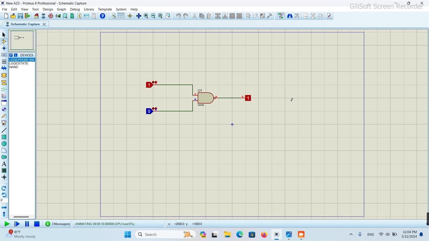Toggle wire autorouter in toolbar

pyautogui.click(x=281, y=16)
